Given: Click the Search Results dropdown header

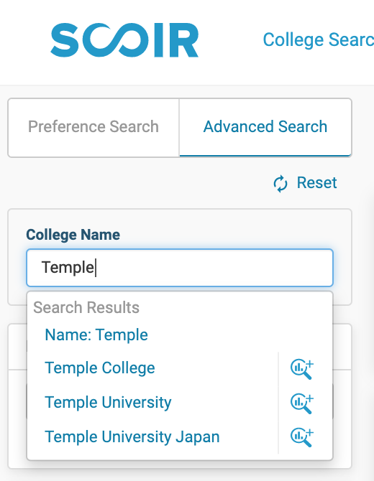Looking at the screenshot, I should click(x=86, y=307).
